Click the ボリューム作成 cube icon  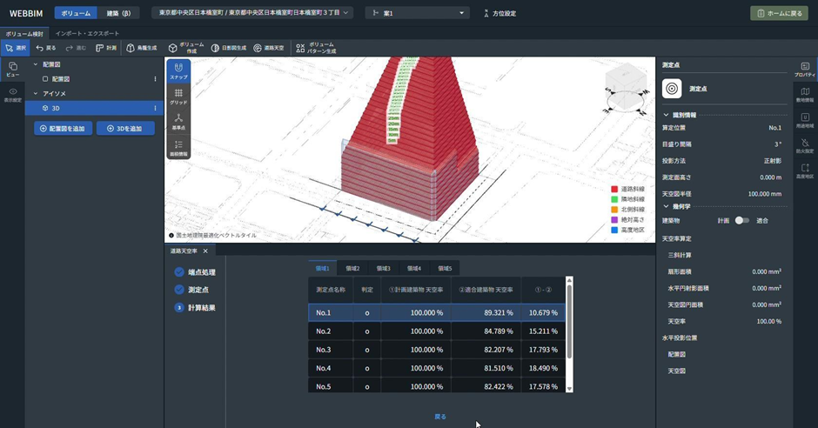pyautogui.click(x=172, y=49)
